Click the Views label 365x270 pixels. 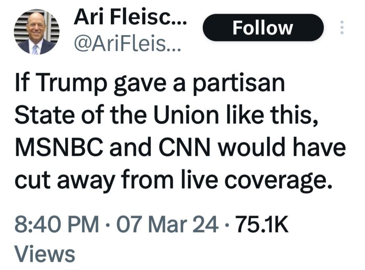[x=45, y=254]
